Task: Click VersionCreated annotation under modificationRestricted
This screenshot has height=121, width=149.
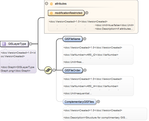Action: click(x=78, y=22)
